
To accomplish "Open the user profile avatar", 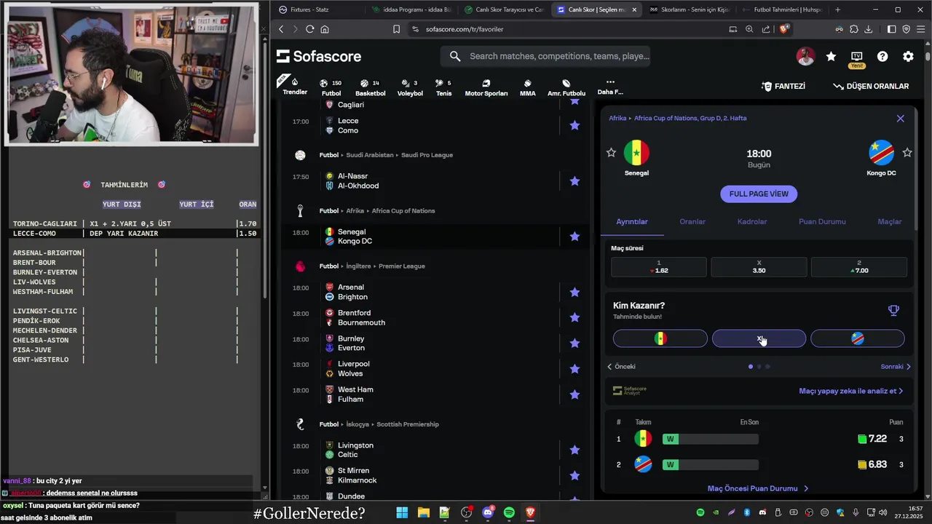I will click(x=805, y=56).
